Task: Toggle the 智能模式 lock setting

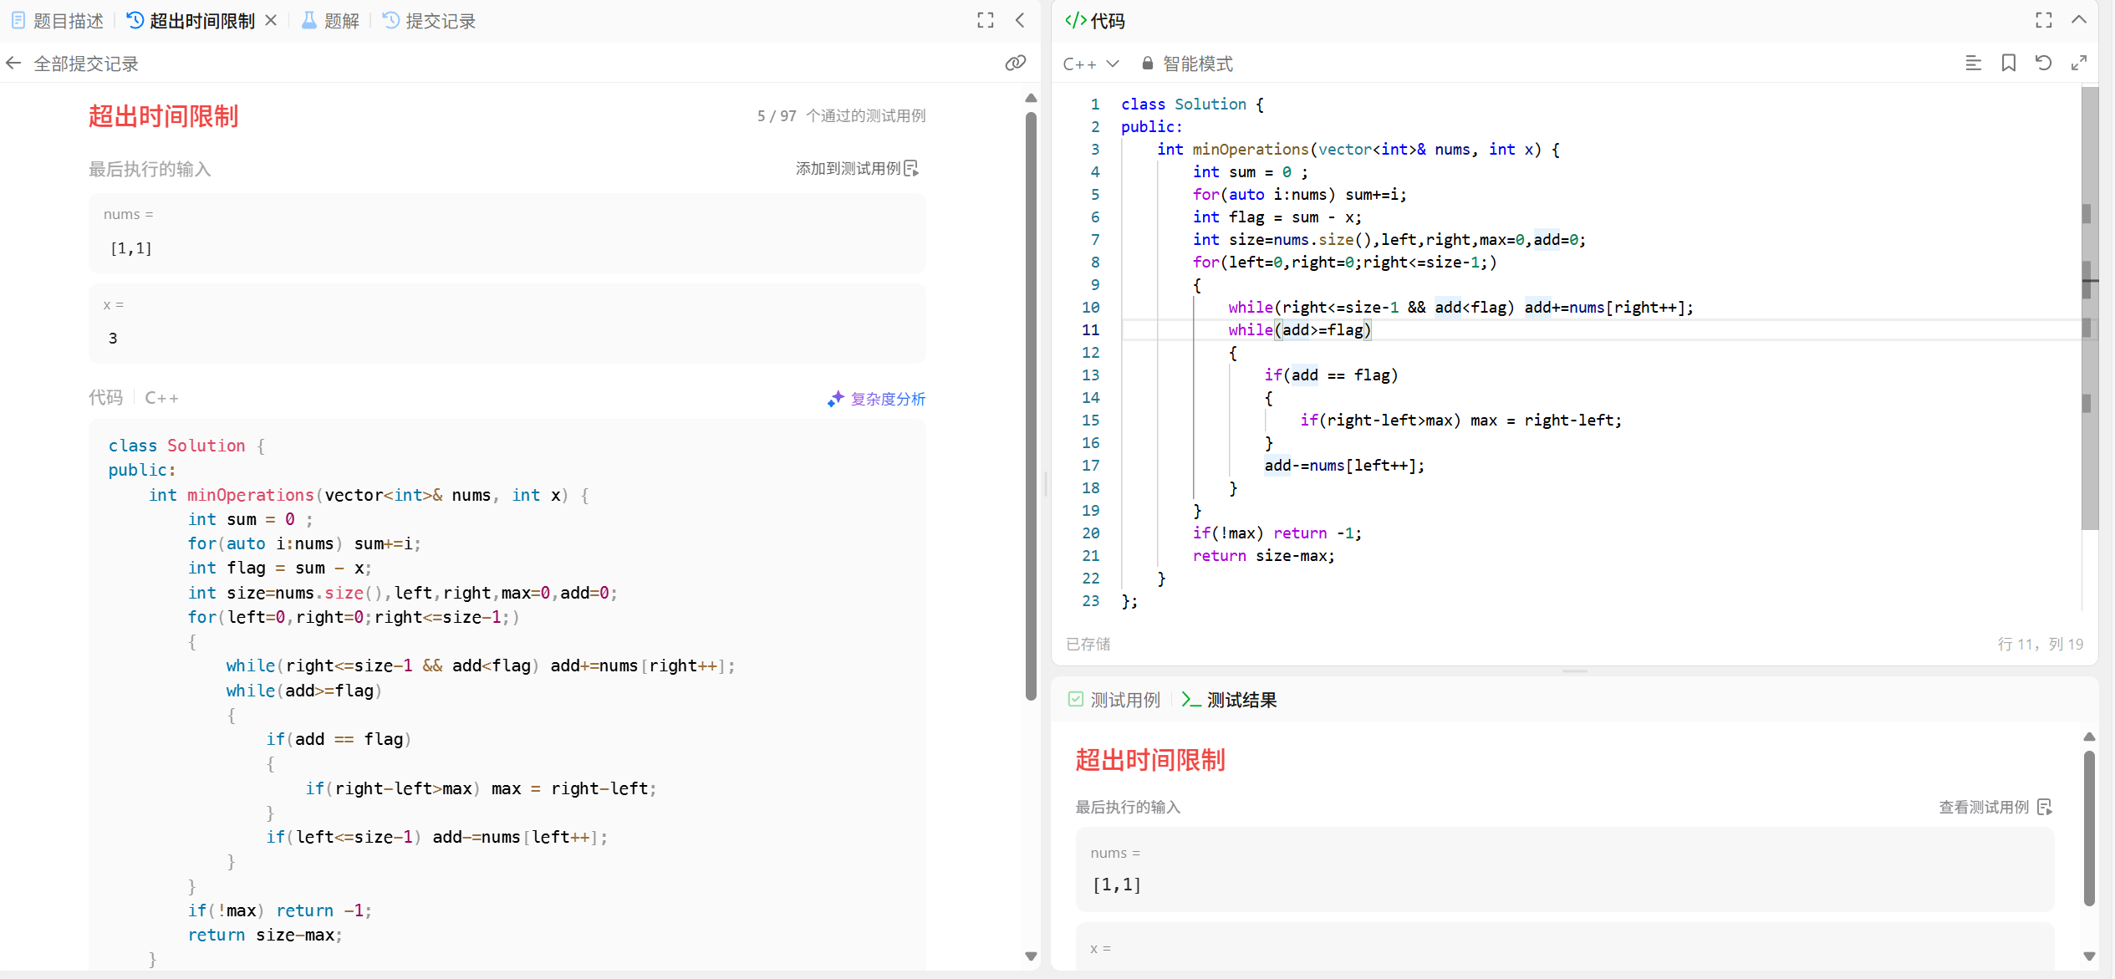Action: pos(1187,64)
